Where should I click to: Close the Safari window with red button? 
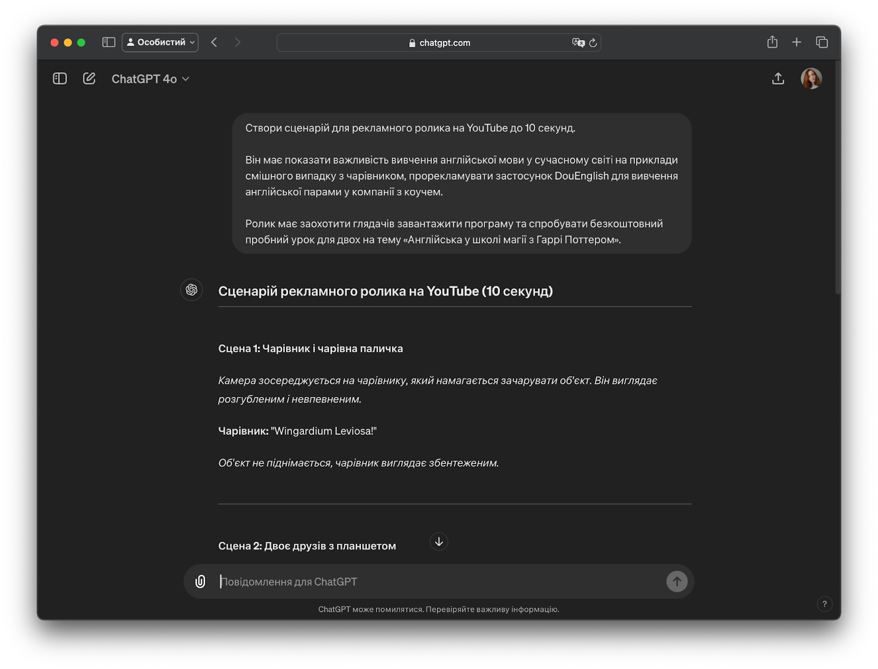tap(54, 42)
